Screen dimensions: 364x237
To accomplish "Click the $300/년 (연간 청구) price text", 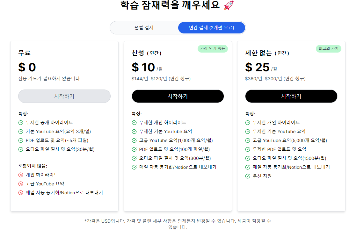I will pyautogui.click(x=285, y=79).
